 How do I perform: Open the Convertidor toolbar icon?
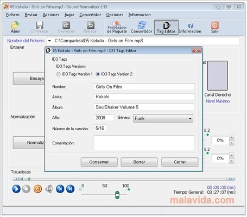coord(141,27)
